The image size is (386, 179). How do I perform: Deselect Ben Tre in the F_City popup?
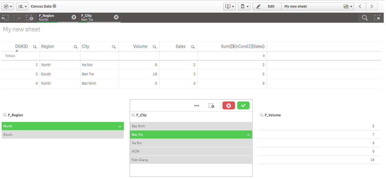(x=191, y=135)
